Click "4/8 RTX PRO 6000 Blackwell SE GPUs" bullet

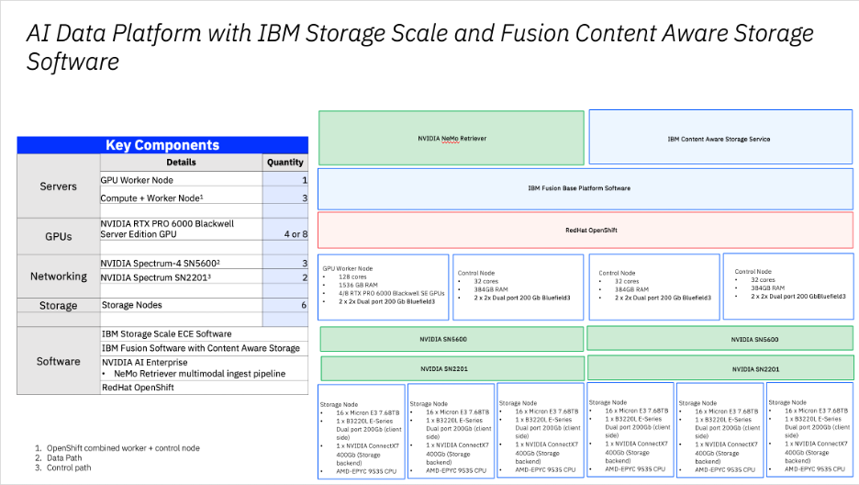pyautogui.click(x=391, y=293)
